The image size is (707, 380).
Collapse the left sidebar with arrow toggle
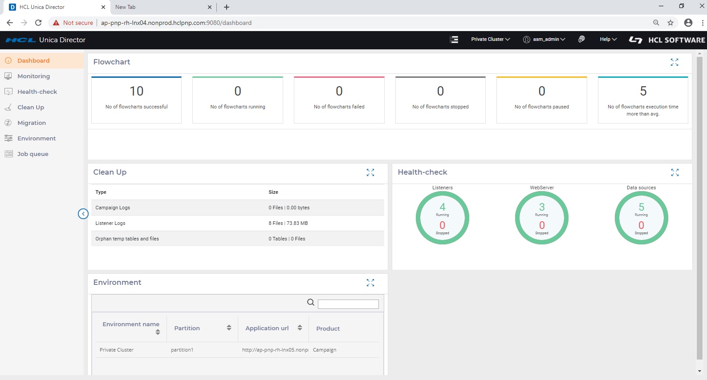83,214
